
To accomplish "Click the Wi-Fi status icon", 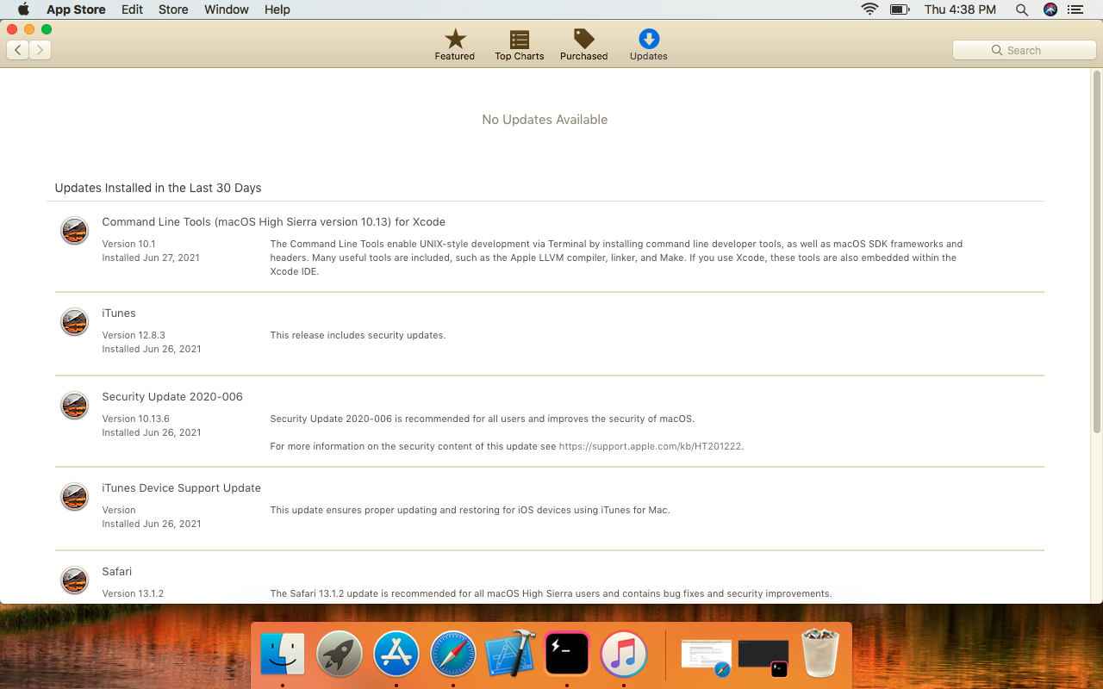I will [870, 9].
